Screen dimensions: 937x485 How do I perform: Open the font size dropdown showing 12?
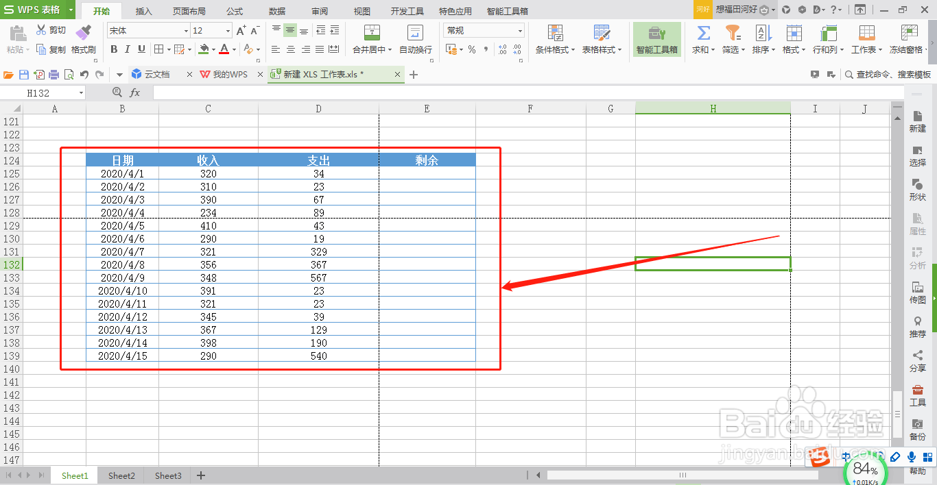pyautogui.click(x=228, y=31)
